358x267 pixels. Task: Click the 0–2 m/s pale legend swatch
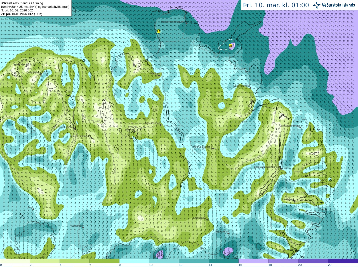click(x=15, y=261)
